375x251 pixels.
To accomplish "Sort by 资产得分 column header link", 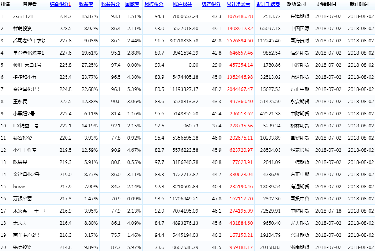I will [211, 4].
